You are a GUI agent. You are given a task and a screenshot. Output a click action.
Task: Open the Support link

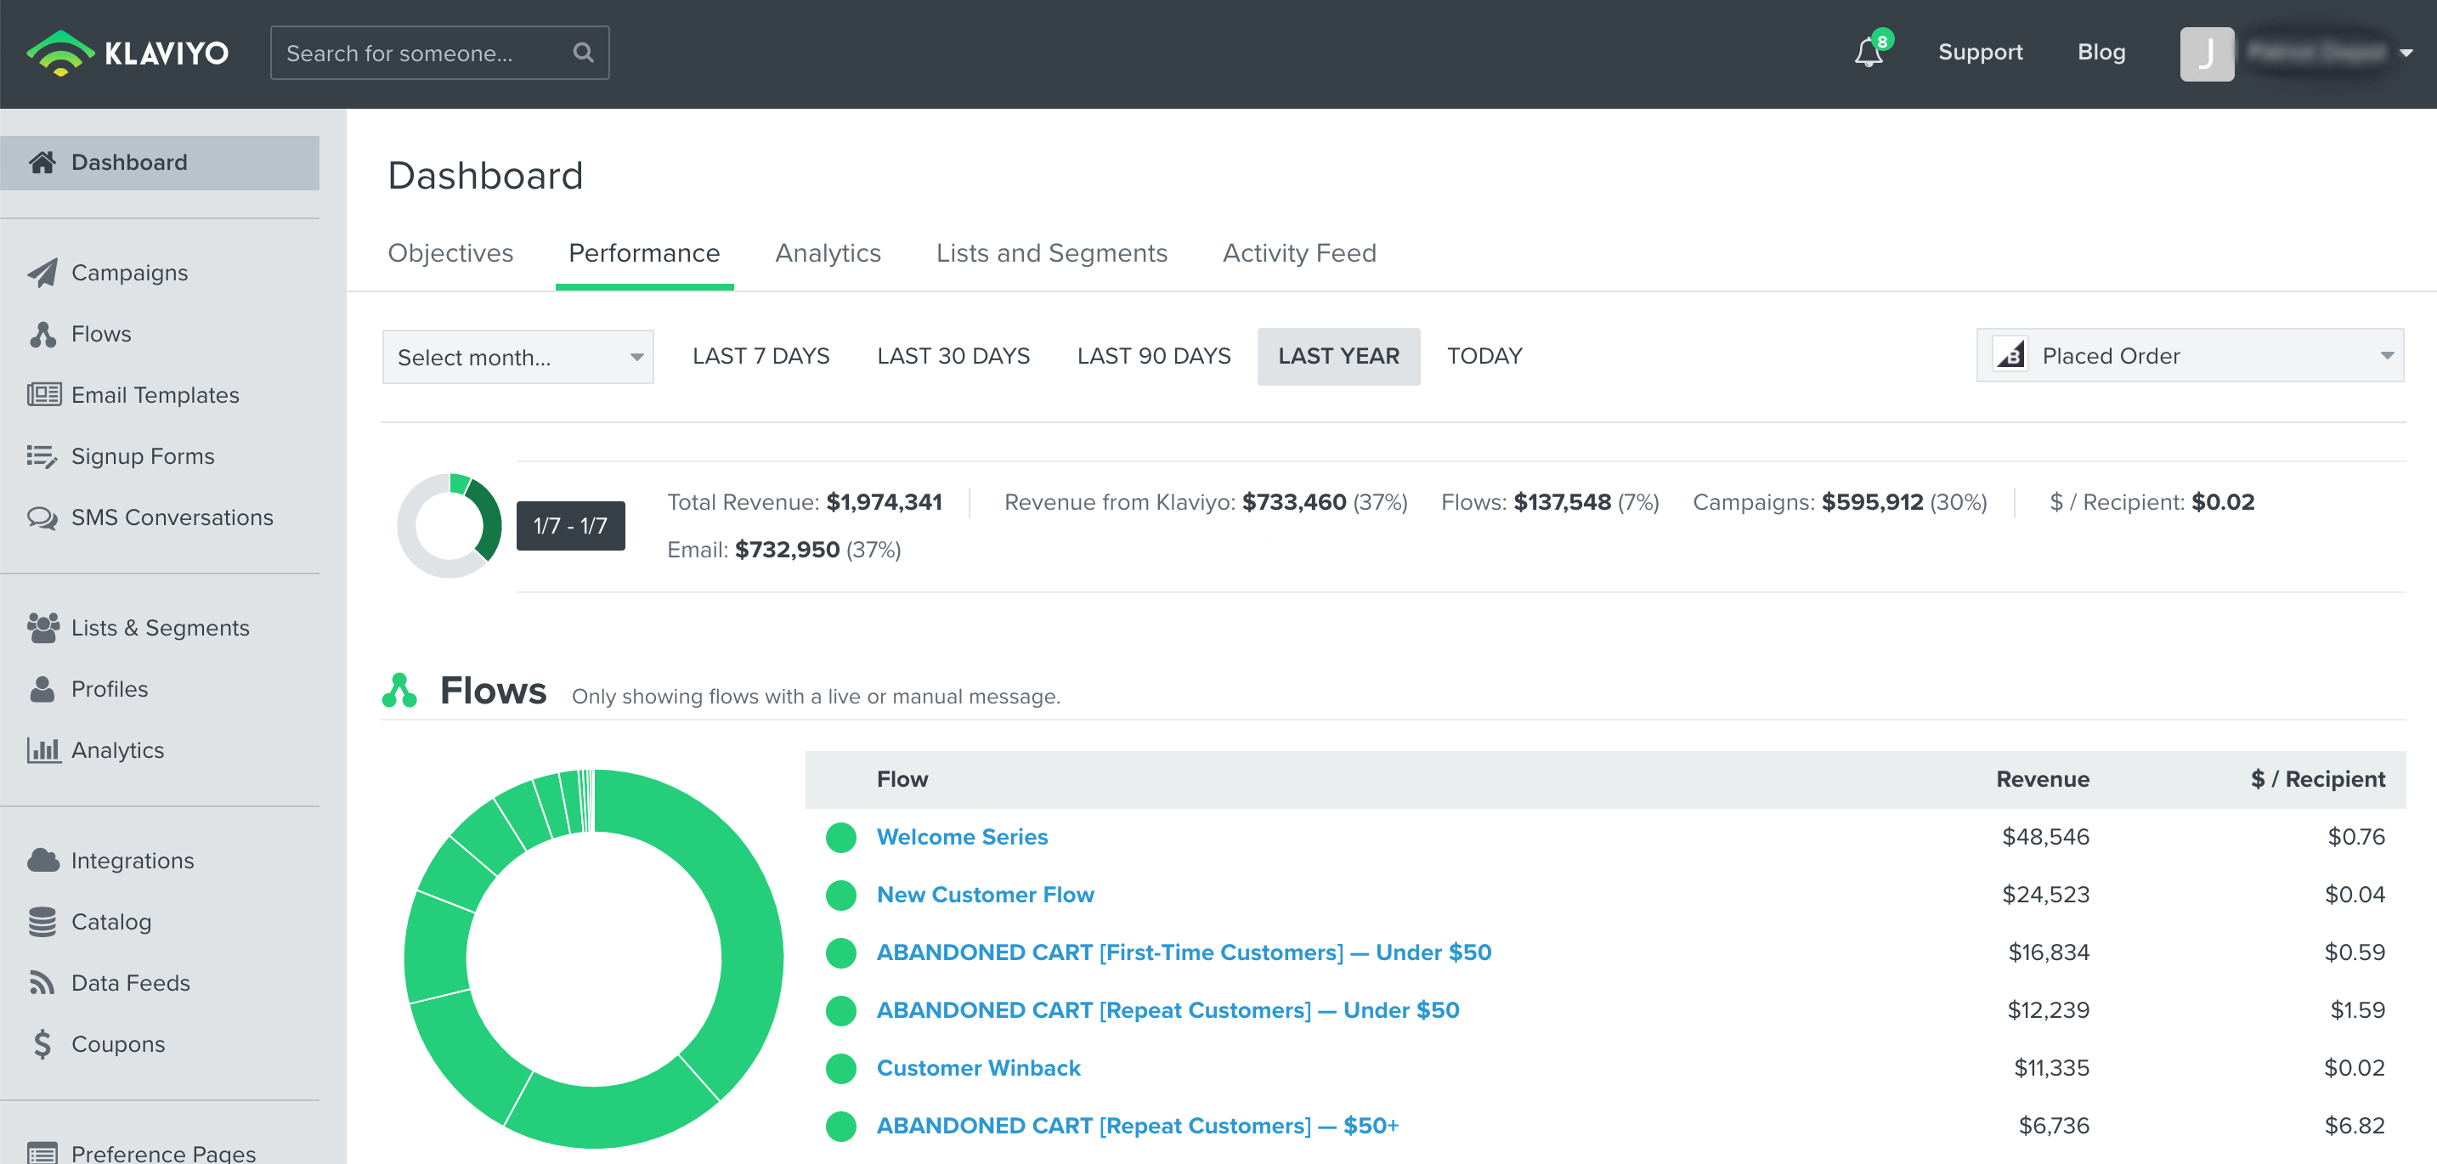click(x=1980, y=52)
